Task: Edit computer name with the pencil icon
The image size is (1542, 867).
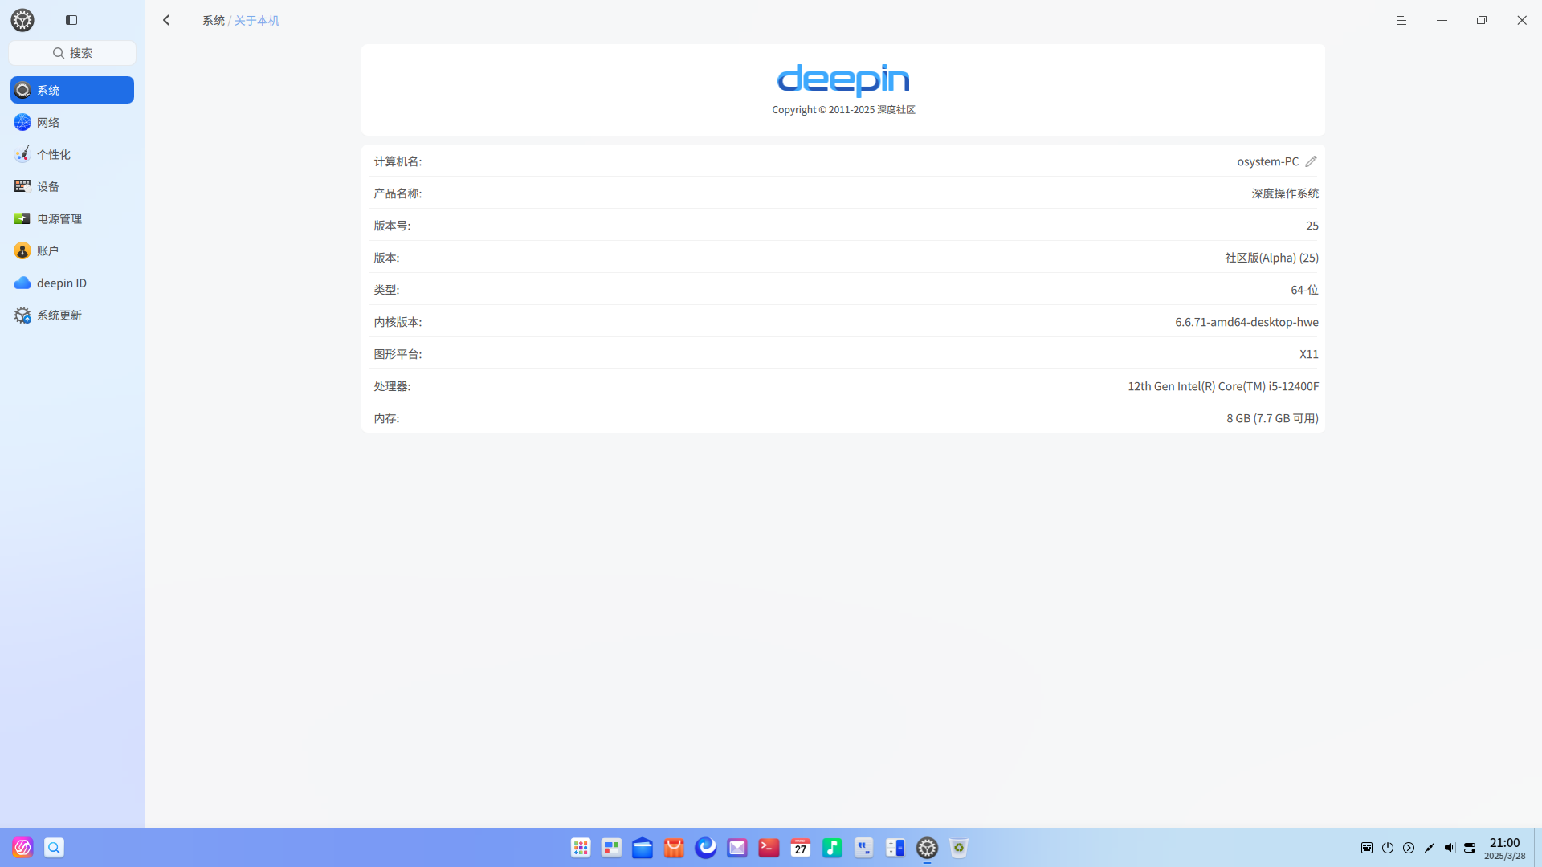Action: click(x=1311, y=161)
